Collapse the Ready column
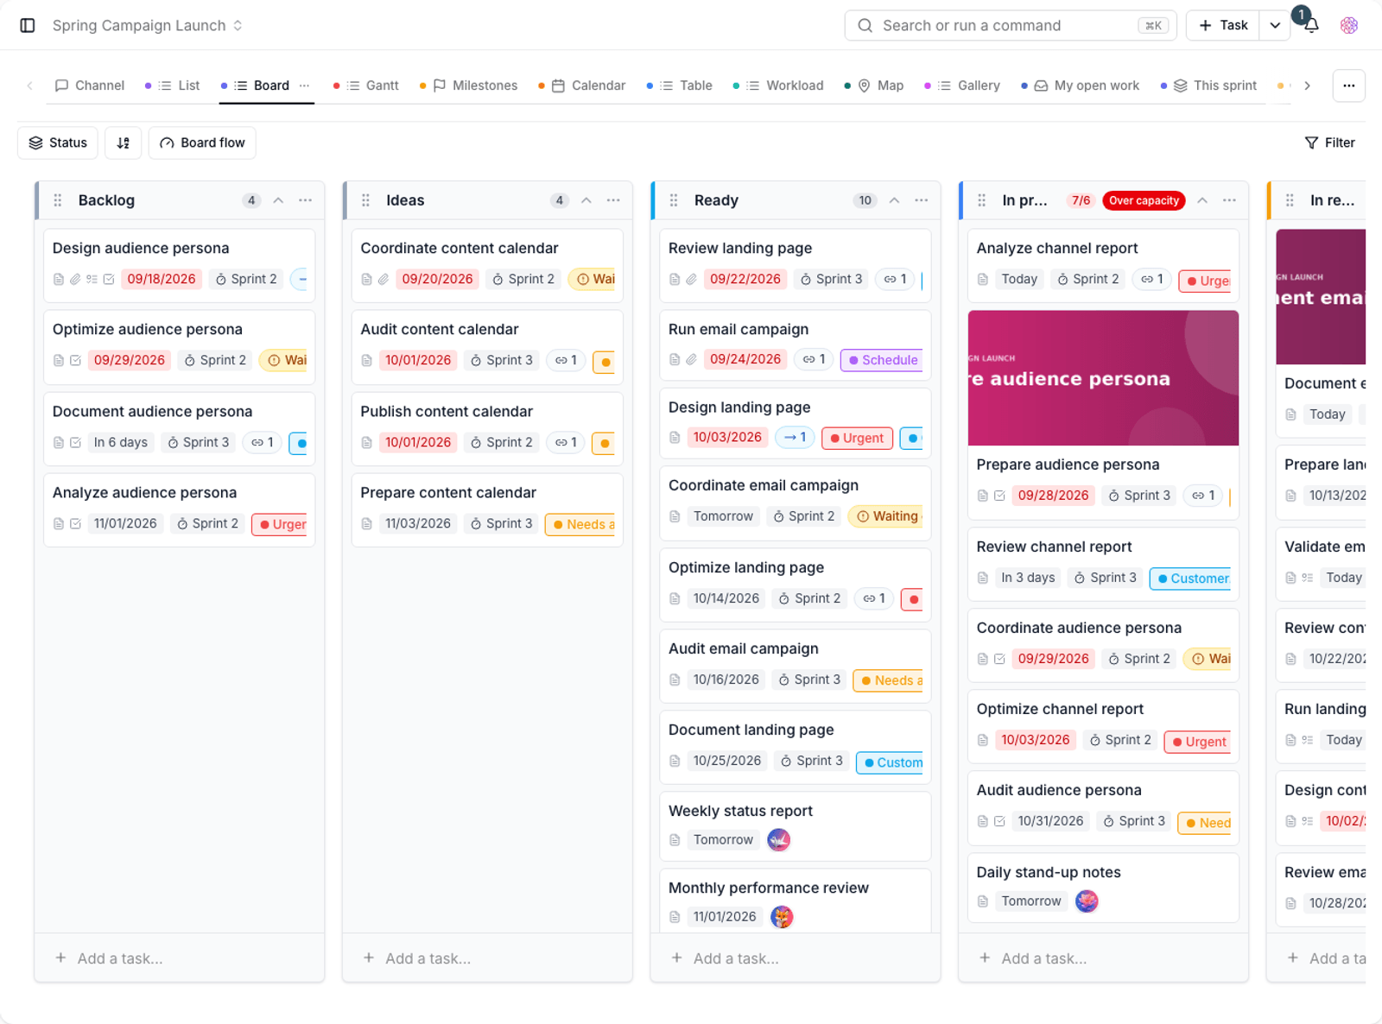The width and height of the screenshot is (1382, 1024). tap(895, 200)
